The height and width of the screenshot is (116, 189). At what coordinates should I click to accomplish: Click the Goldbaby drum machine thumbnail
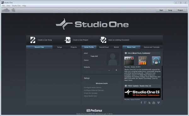143,61
